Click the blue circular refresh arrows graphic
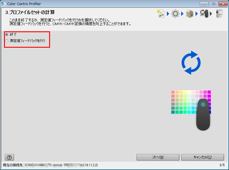This screenshot has height=170, width=229. (191, 63)
